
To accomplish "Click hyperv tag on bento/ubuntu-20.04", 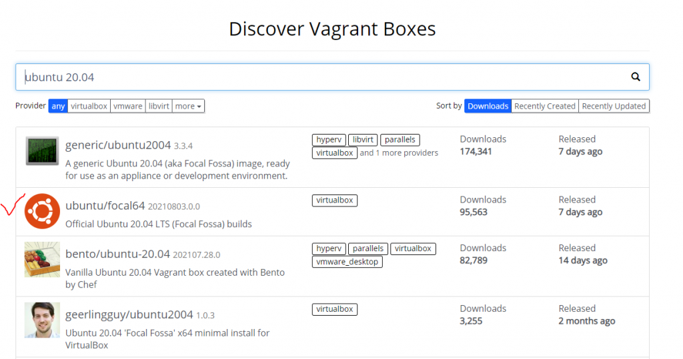I will [329, 248].
